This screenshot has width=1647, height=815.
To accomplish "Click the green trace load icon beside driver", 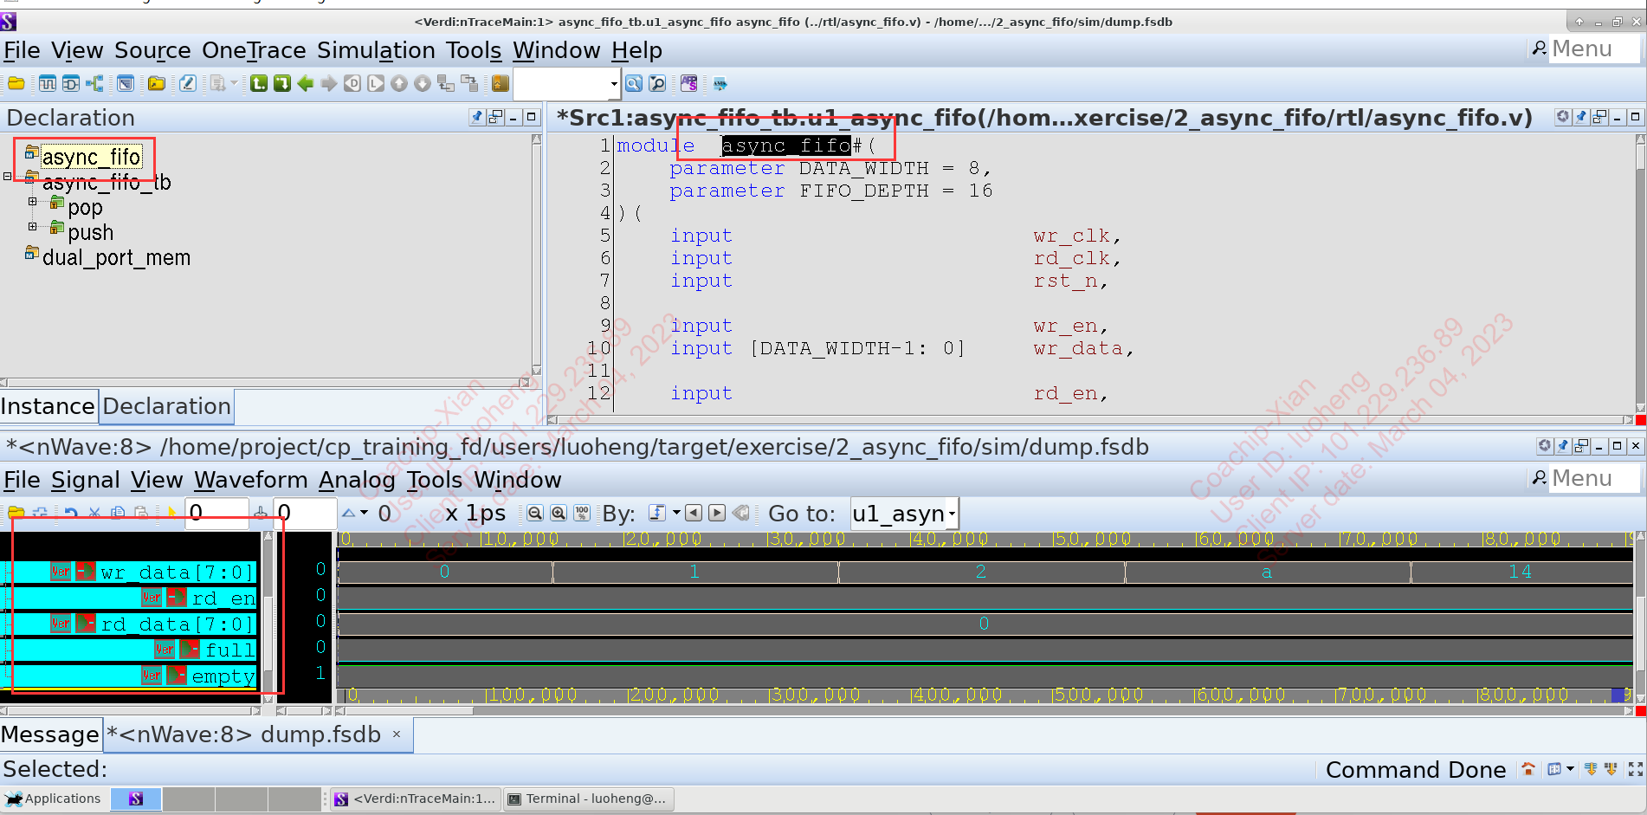I will tap(281, 83).
